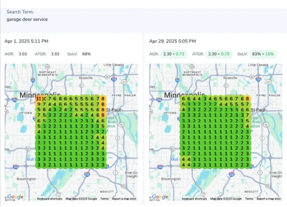This screenshot has height=207, width=287.
Task: Click the SoLV 83% improvement badge
Action: coord(263,54)
